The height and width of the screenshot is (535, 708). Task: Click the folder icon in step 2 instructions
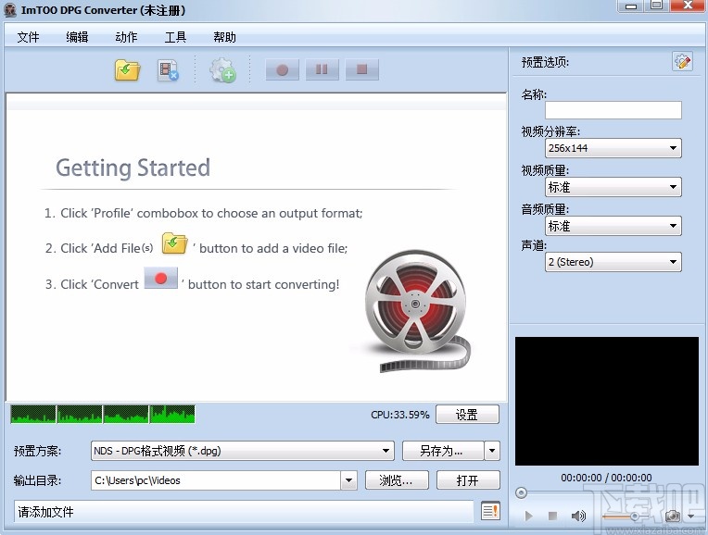click(174, 243)
